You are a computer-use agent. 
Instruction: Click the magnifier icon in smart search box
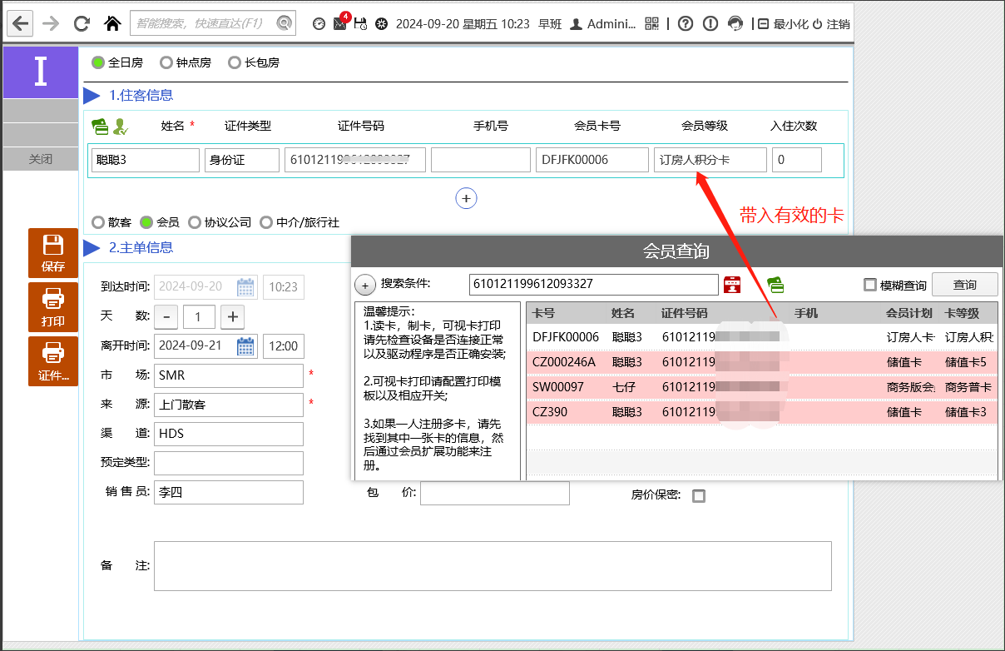(x=285, y=23)
